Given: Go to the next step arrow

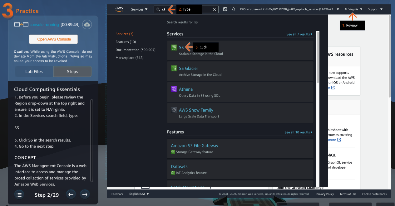Looking at the screenshot, I should (x=85, y=195).
